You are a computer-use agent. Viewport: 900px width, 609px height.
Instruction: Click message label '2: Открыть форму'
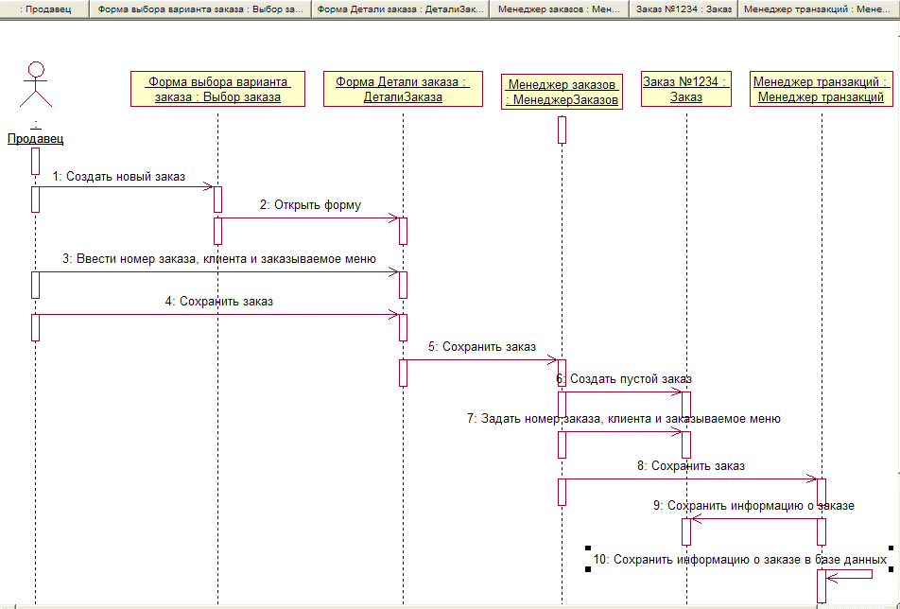(310, 205)
